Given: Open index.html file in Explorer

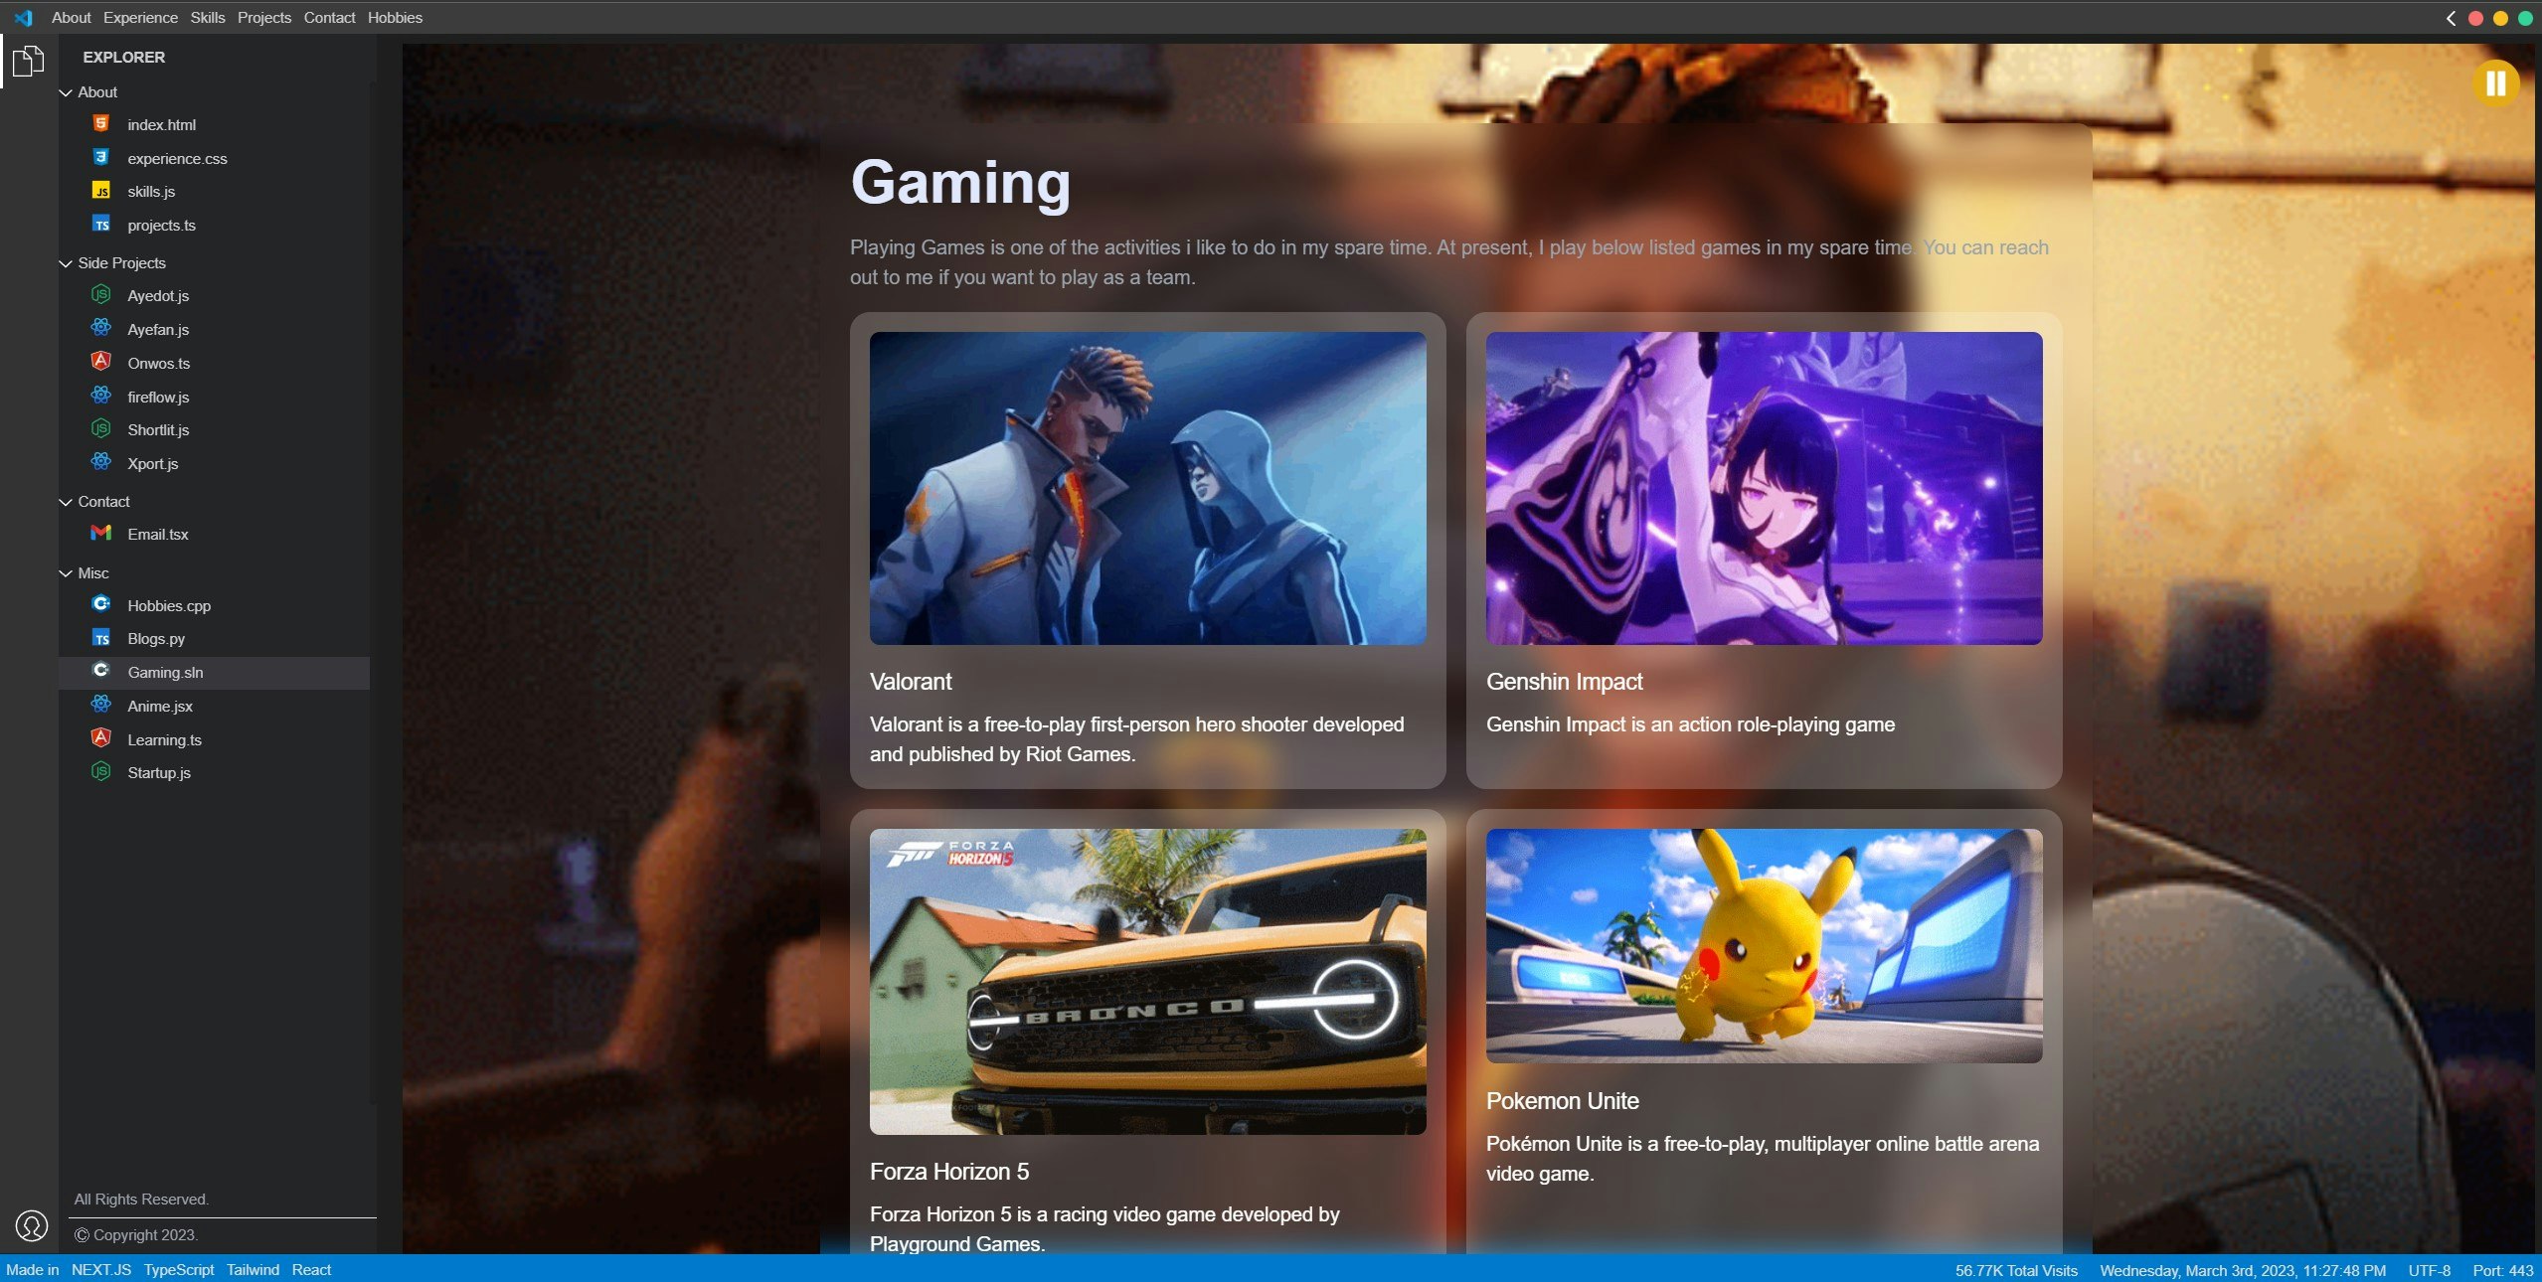Looking at the screenshot, I should coord(215,124).
